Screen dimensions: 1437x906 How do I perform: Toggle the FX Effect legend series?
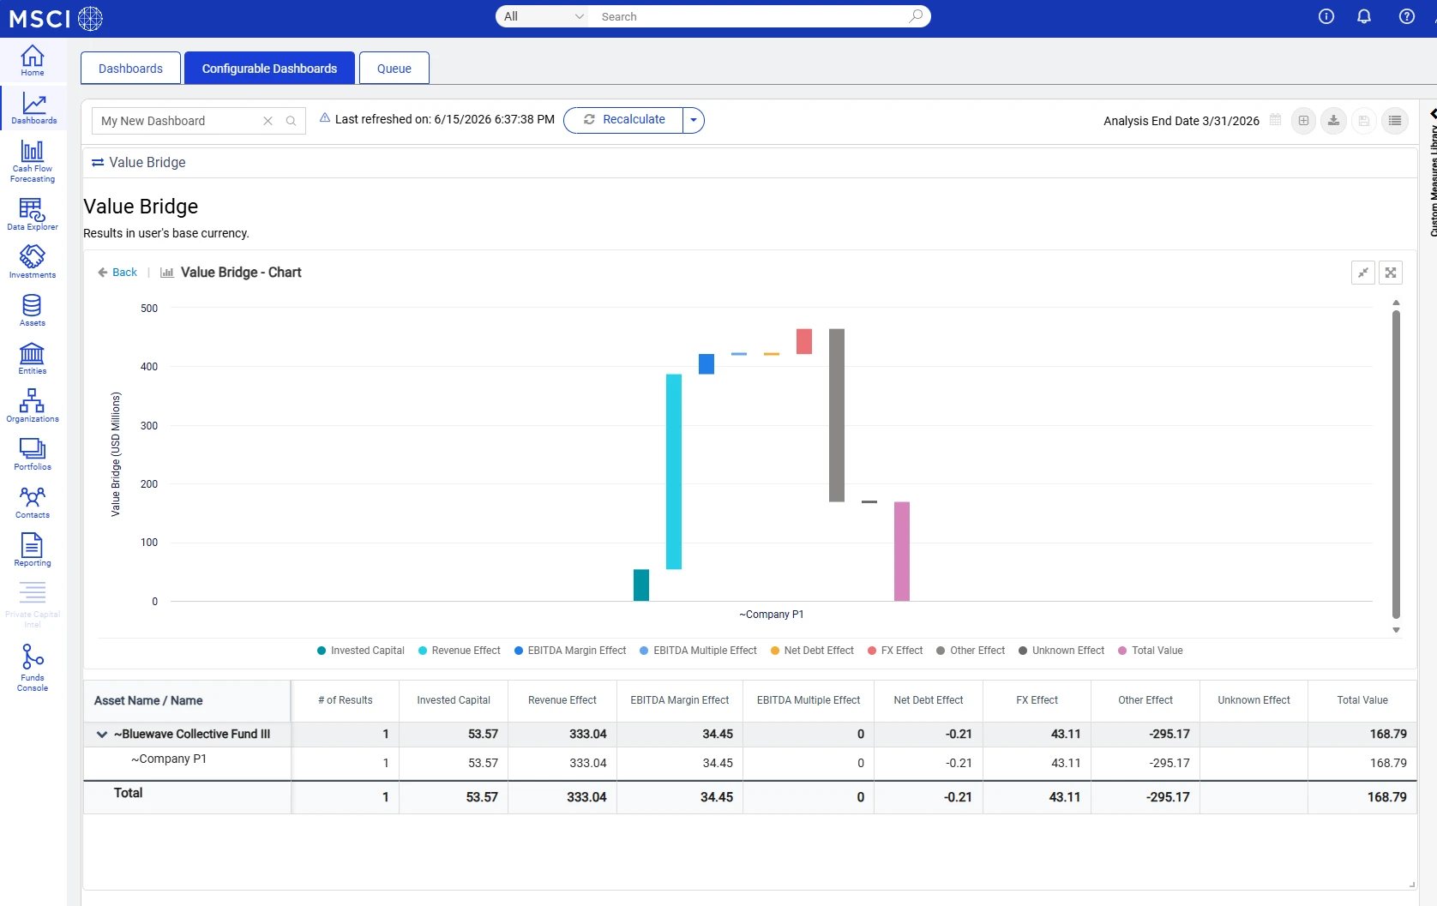895,651
